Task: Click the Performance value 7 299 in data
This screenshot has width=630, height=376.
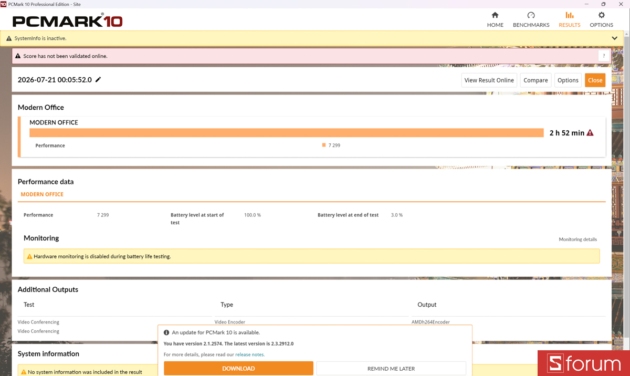Action: tap(103, 215)
